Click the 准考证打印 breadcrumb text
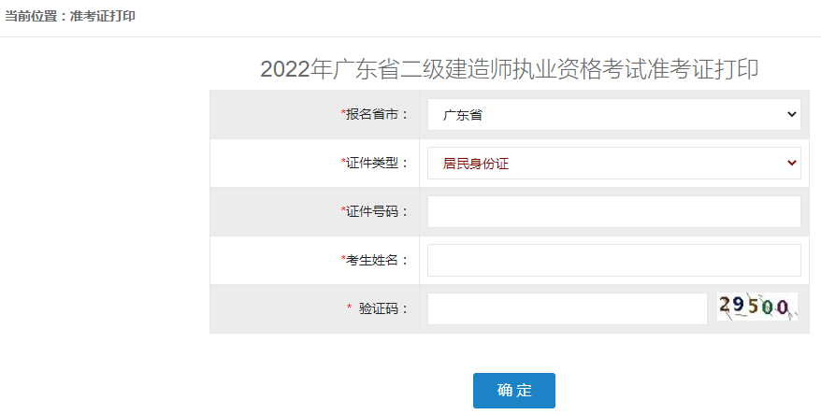The height and width of the screenshot is (415, 821). pyautogui.click(x=102, y=17)
